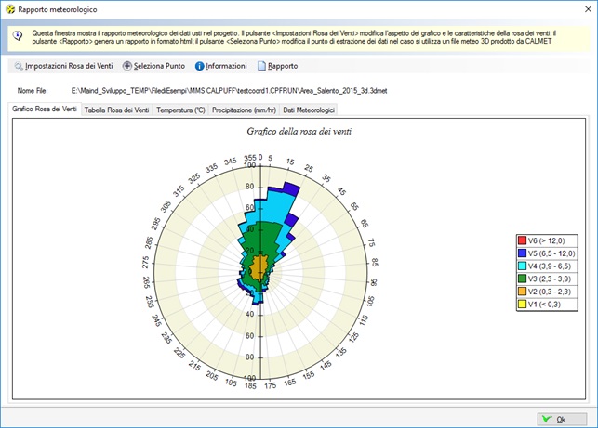Click the Rapporto document icon
598x428 pixels.
click(261, 66)
